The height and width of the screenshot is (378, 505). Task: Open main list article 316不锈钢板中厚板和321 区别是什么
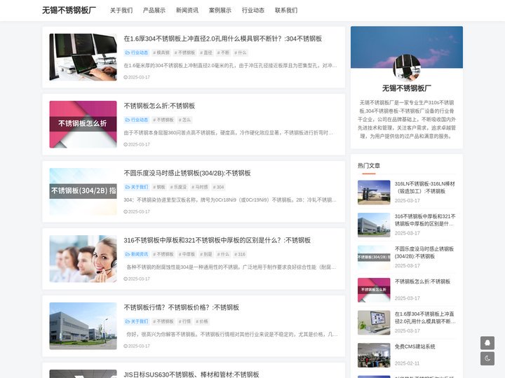pyautogui.click(x=217, y=240)
